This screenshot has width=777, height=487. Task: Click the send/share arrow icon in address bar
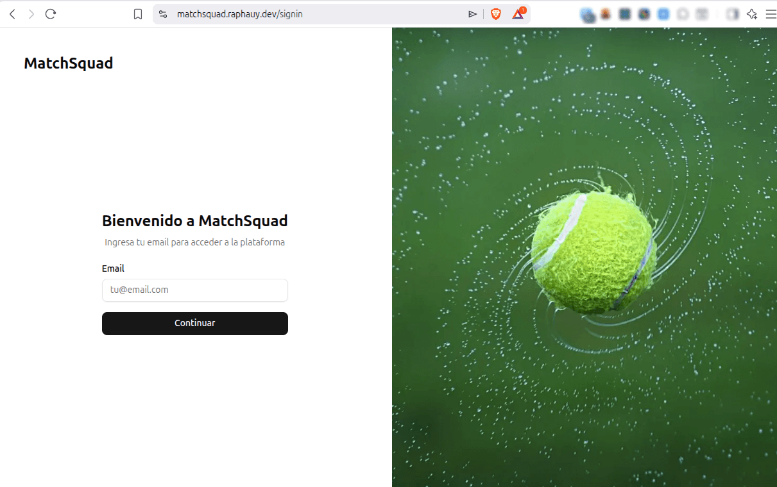472,14
